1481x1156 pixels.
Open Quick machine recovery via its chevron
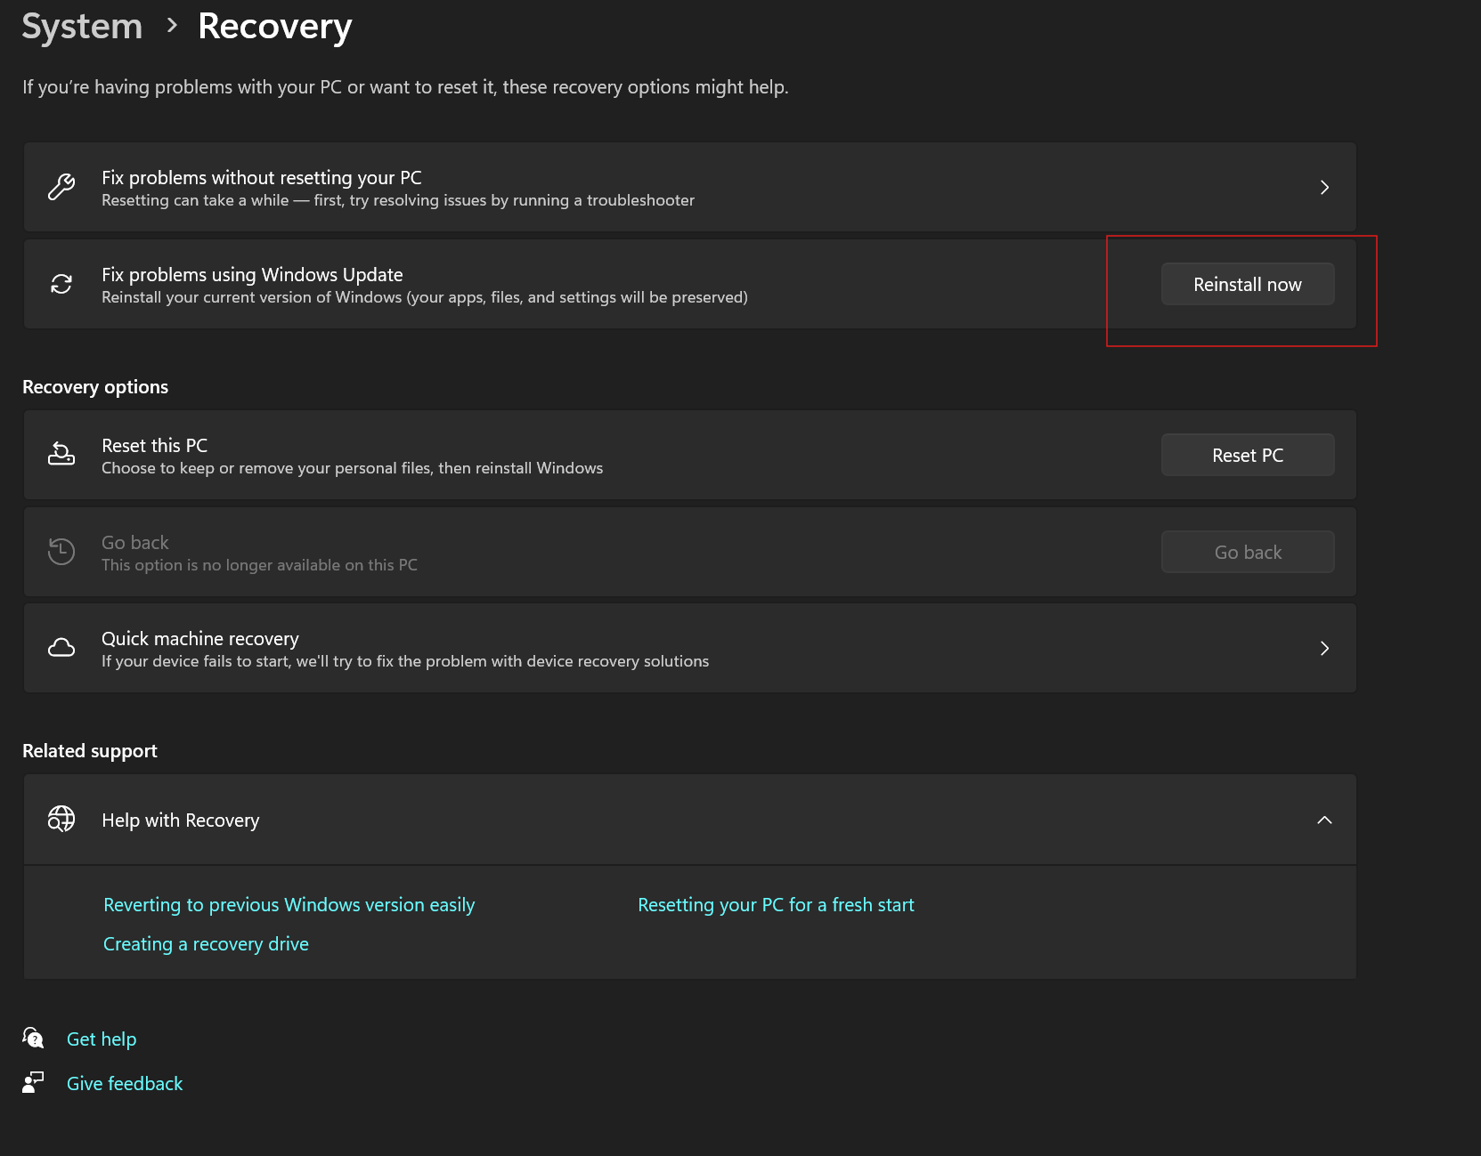1324,648
